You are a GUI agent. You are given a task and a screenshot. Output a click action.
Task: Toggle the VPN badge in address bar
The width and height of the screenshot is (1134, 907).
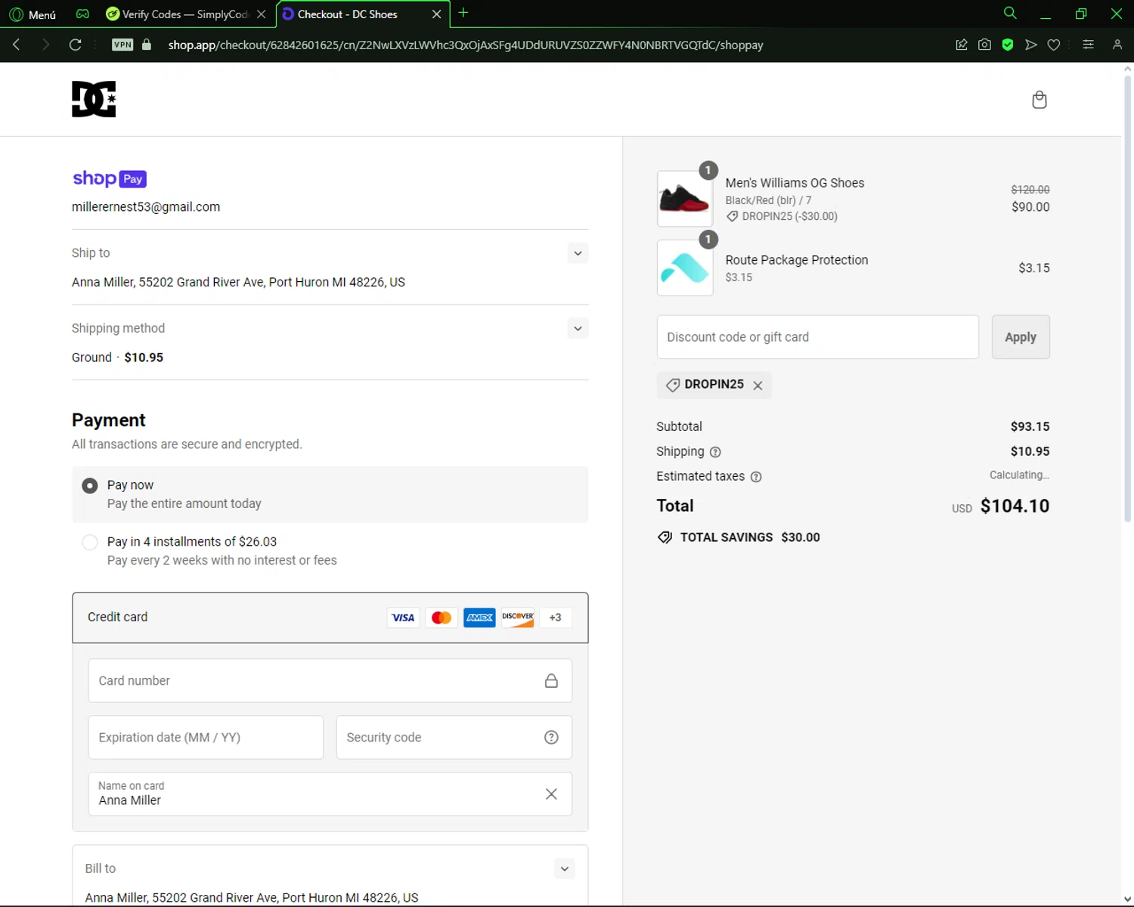point(122,45)
